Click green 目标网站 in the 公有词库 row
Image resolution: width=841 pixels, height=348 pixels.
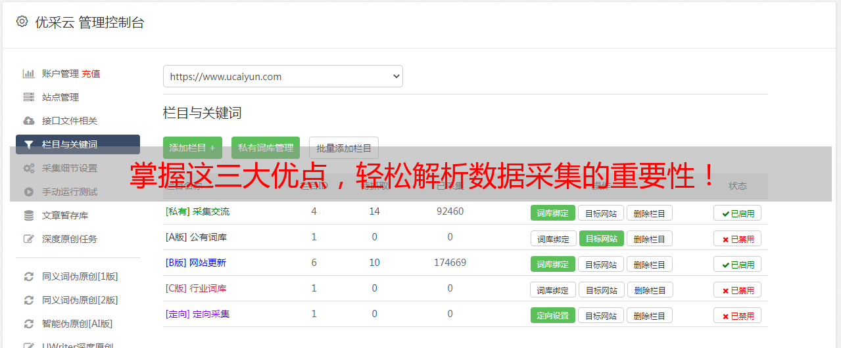pyautogui.click(x=602, y=238)
